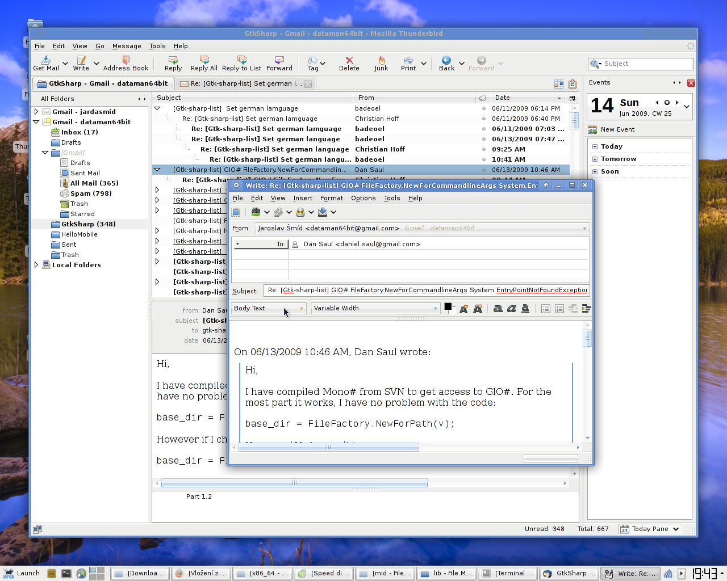Expand Tomorrow section in Events
This screenshot has height=581, width=727.
tap(595, 159)
